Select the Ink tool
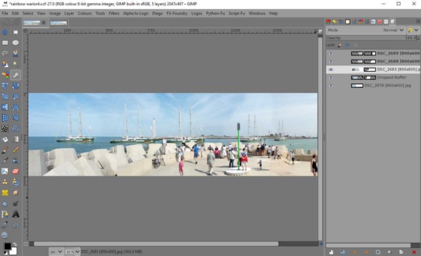Screen dimensions: 421x256 [x=16, y=161]
